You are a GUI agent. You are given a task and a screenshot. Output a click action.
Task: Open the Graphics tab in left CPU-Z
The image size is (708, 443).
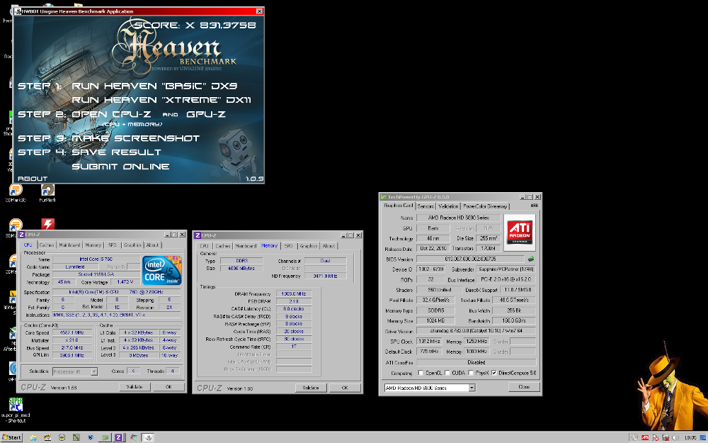point(132,245)
